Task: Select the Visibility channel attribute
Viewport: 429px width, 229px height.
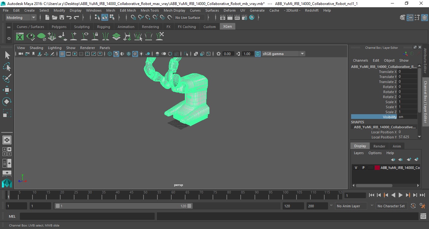Action: point(374,117)
